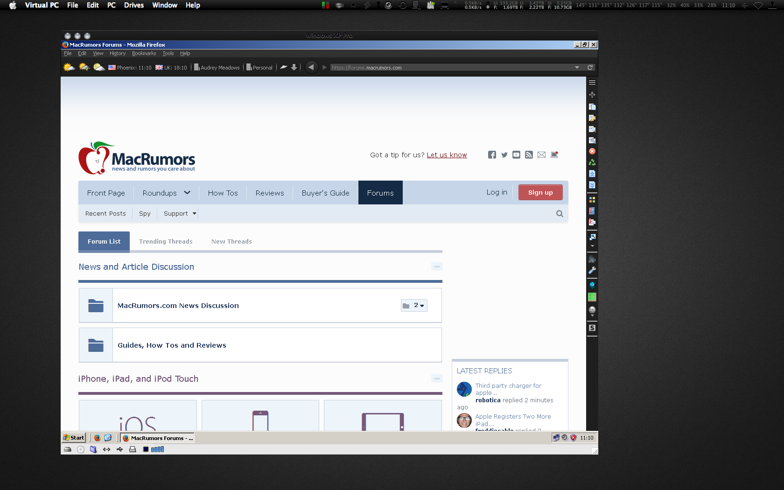Click the Let us know link

click(447, 155)
